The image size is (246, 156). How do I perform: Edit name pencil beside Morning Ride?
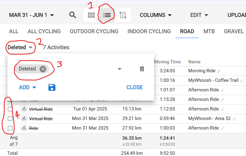[x=219, y=71]
